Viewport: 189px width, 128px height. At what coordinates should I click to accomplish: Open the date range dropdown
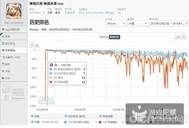pyautogui.click(x=169, y=24)
